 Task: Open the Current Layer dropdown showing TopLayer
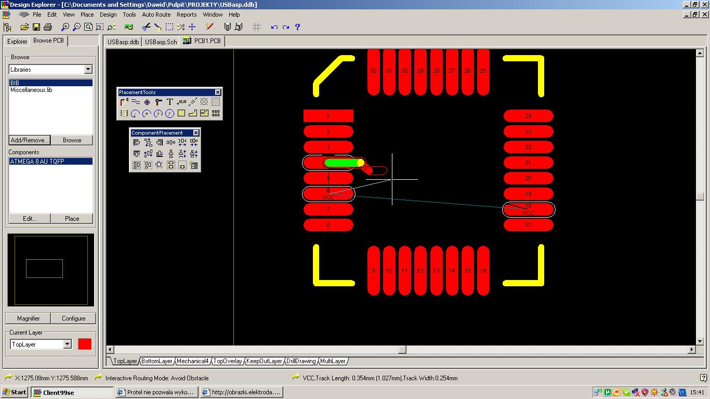(67, 344)
